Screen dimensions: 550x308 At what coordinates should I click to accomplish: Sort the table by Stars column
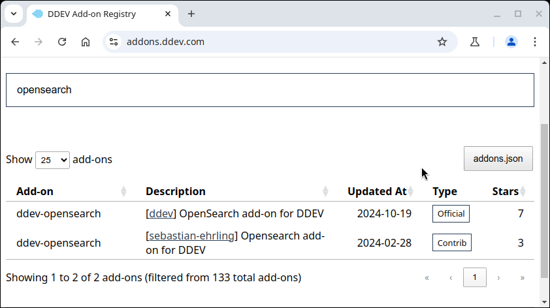coord(505,191)
